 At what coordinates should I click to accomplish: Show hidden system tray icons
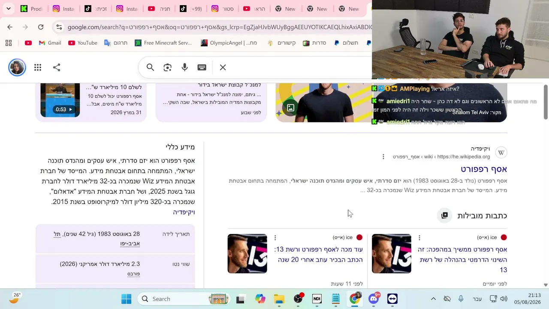click(x=433, y=299)
